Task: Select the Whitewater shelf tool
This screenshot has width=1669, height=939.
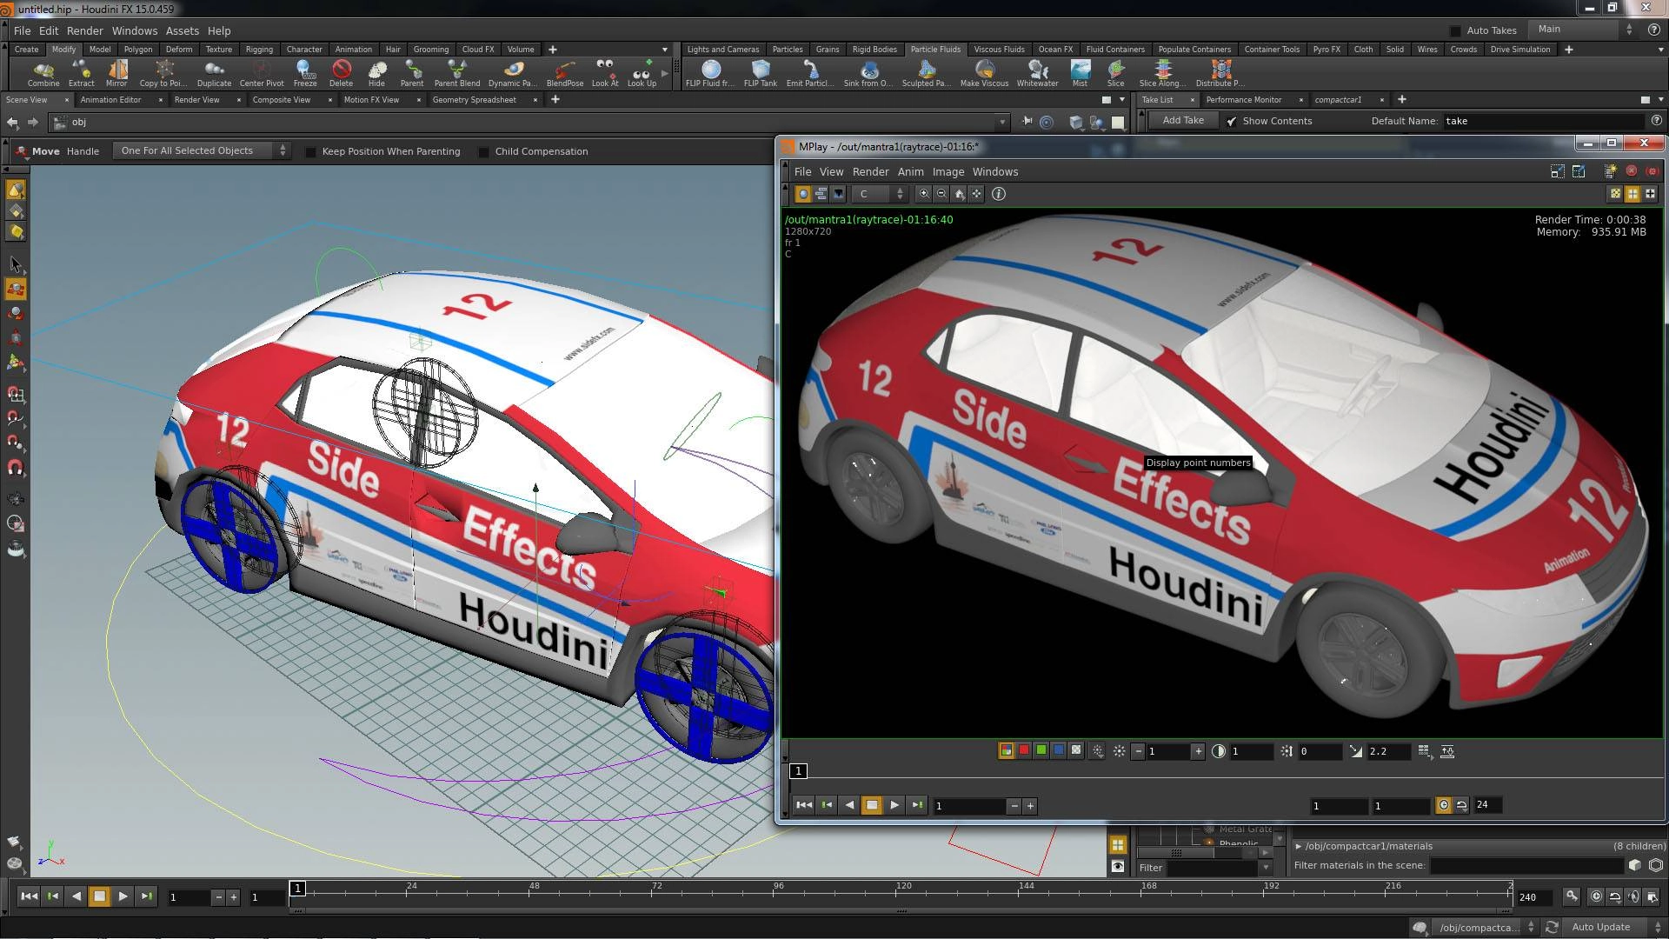Action: 1037,73
